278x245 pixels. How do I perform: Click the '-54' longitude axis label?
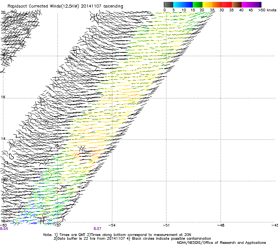click(112, 225)
